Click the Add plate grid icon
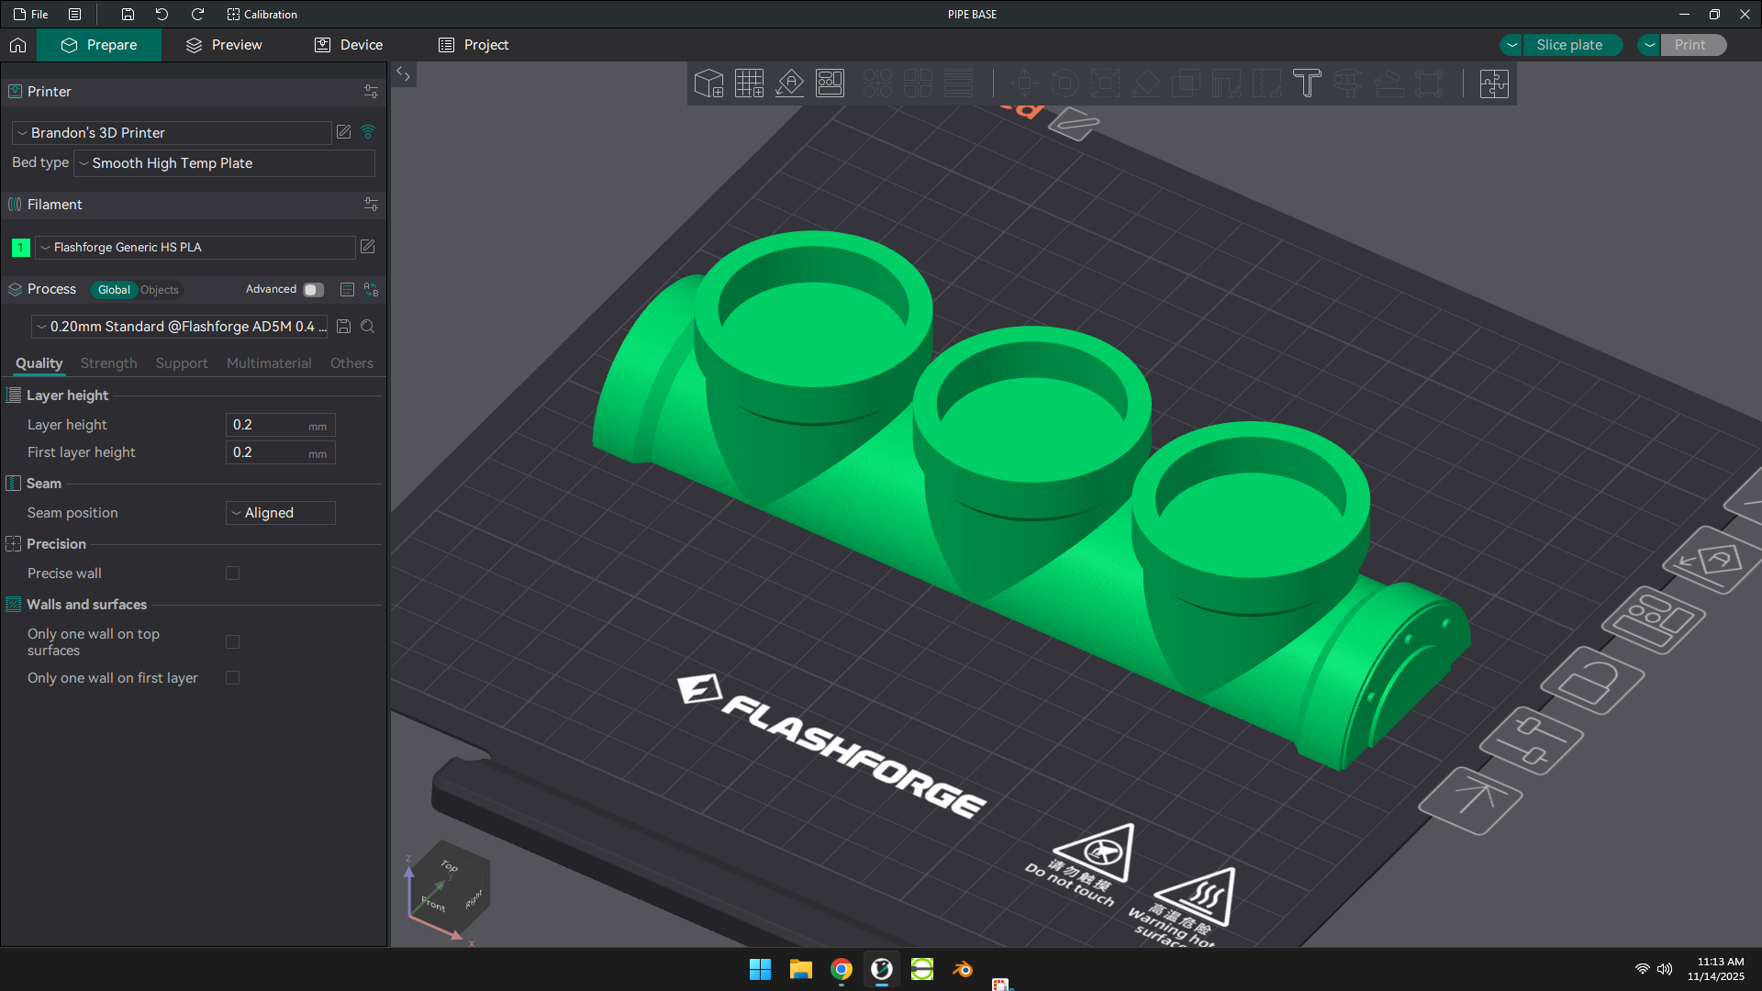 pyautogui.click(x=749, y=84)
